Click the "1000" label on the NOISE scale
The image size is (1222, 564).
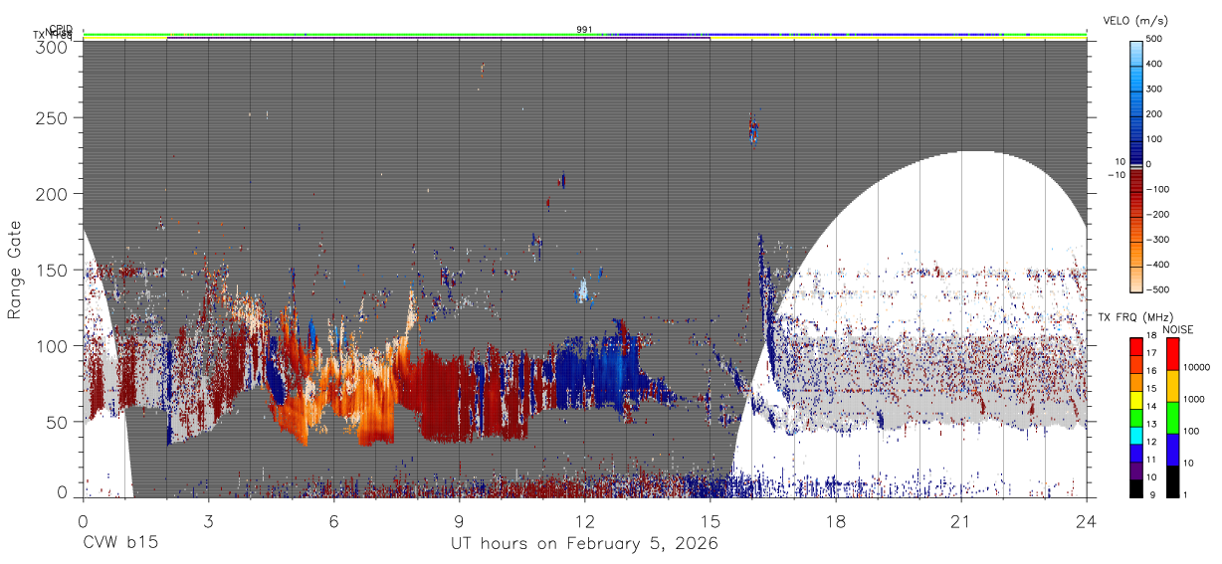1196,399
